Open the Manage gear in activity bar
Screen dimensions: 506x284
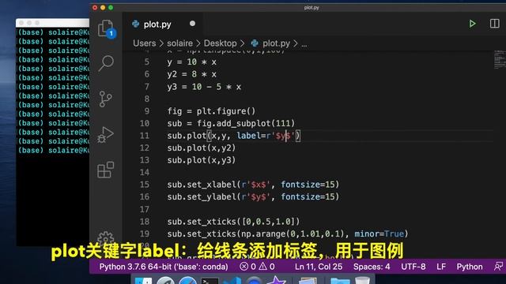pyautogui.click(x=105, y=238)
